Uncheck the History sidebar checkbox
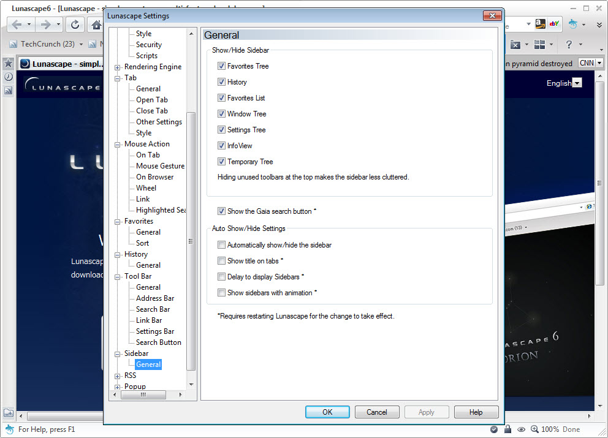Image resolution: width=608 pixels, height=438 pixels. pos(221,82)
